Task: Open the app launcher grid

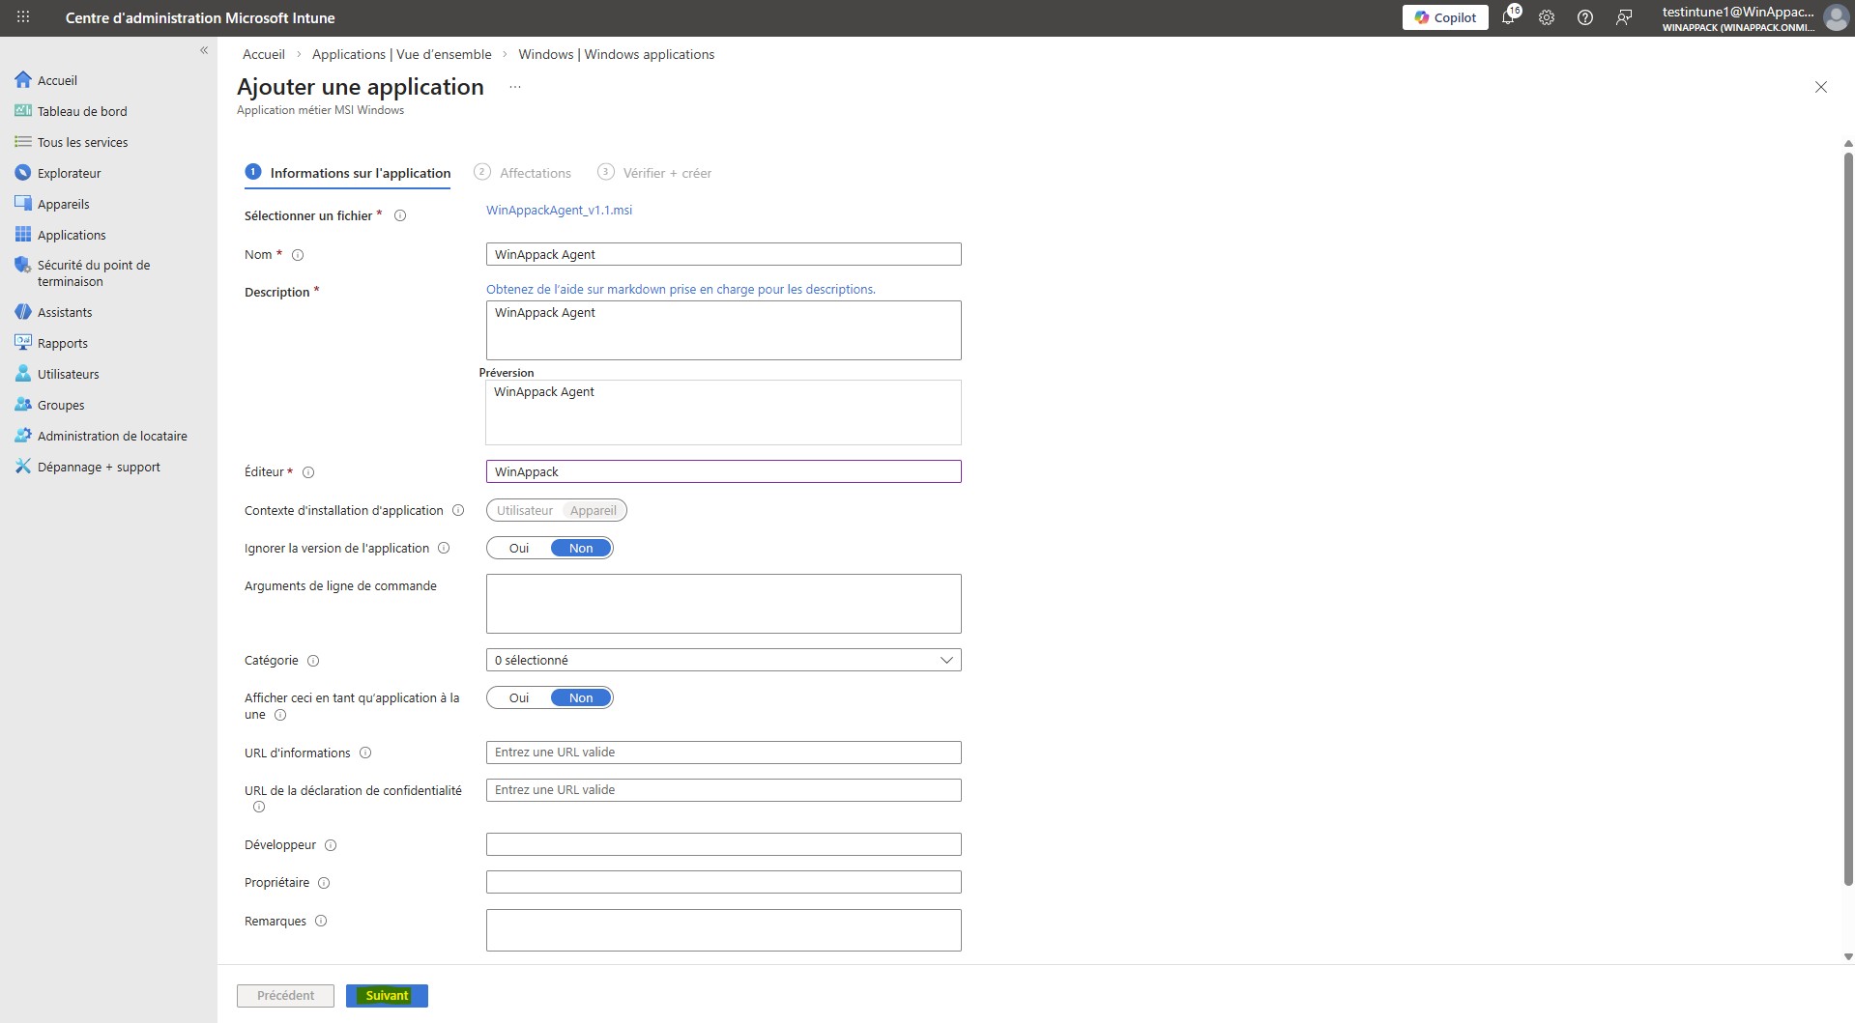Action: coord(21,17)
